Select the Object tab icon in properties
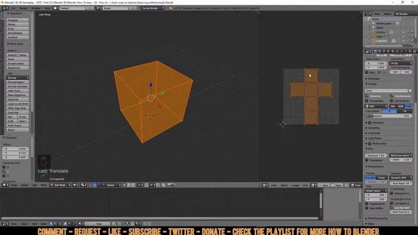Viewport: 418px width, 235px height. [x=393, y=51]
